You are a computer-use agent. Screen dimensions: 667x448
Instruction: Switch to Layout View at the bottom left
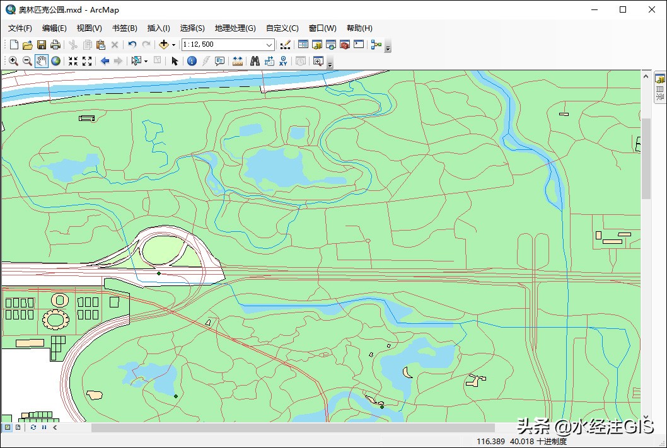tap(17, 427)
